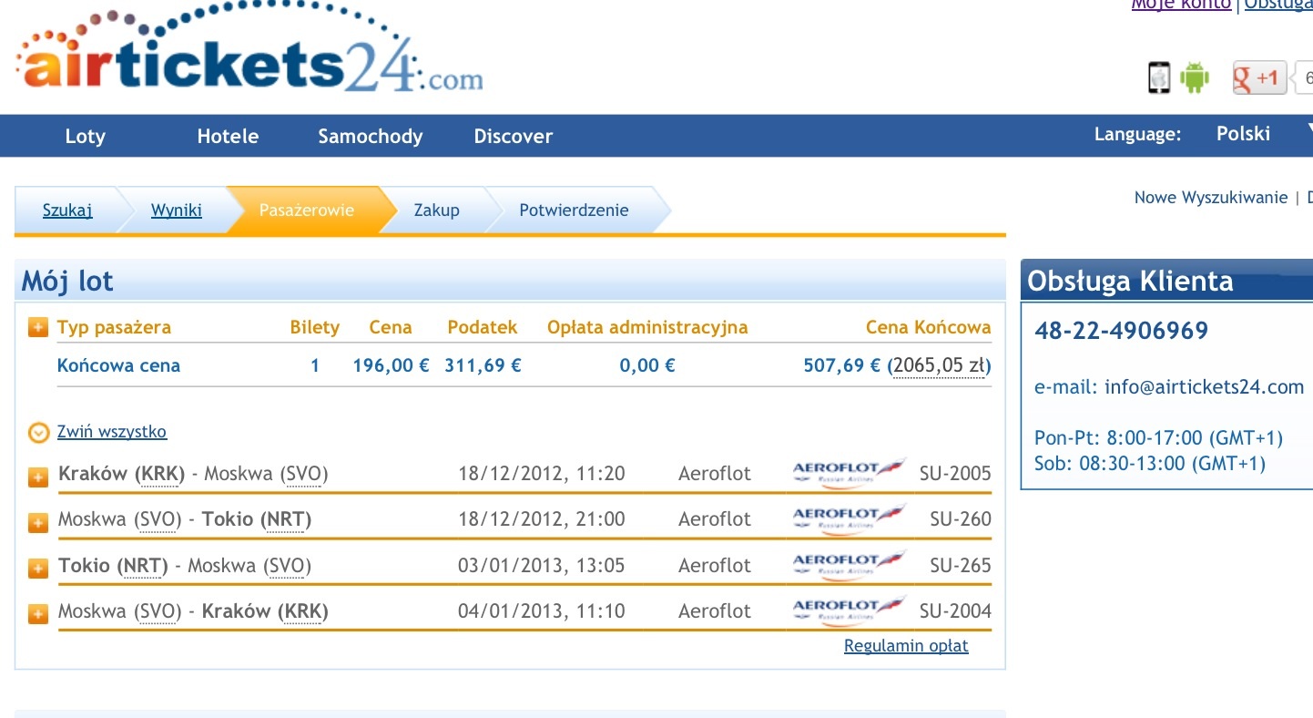Click the phone number 48-22-4906969
The width and height of the screenshot is (1313, 718).
(1122, 331)
